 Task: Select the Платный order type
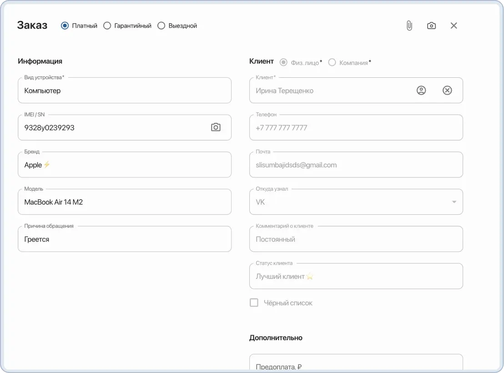[x=64, y=25]
